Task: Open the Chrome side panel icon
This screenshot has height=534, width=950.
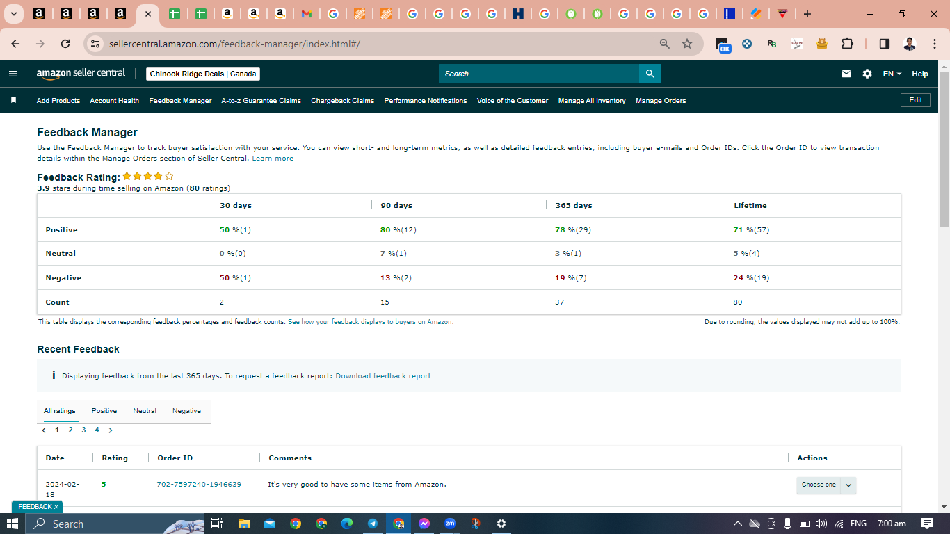Action: tap(885, 44)
